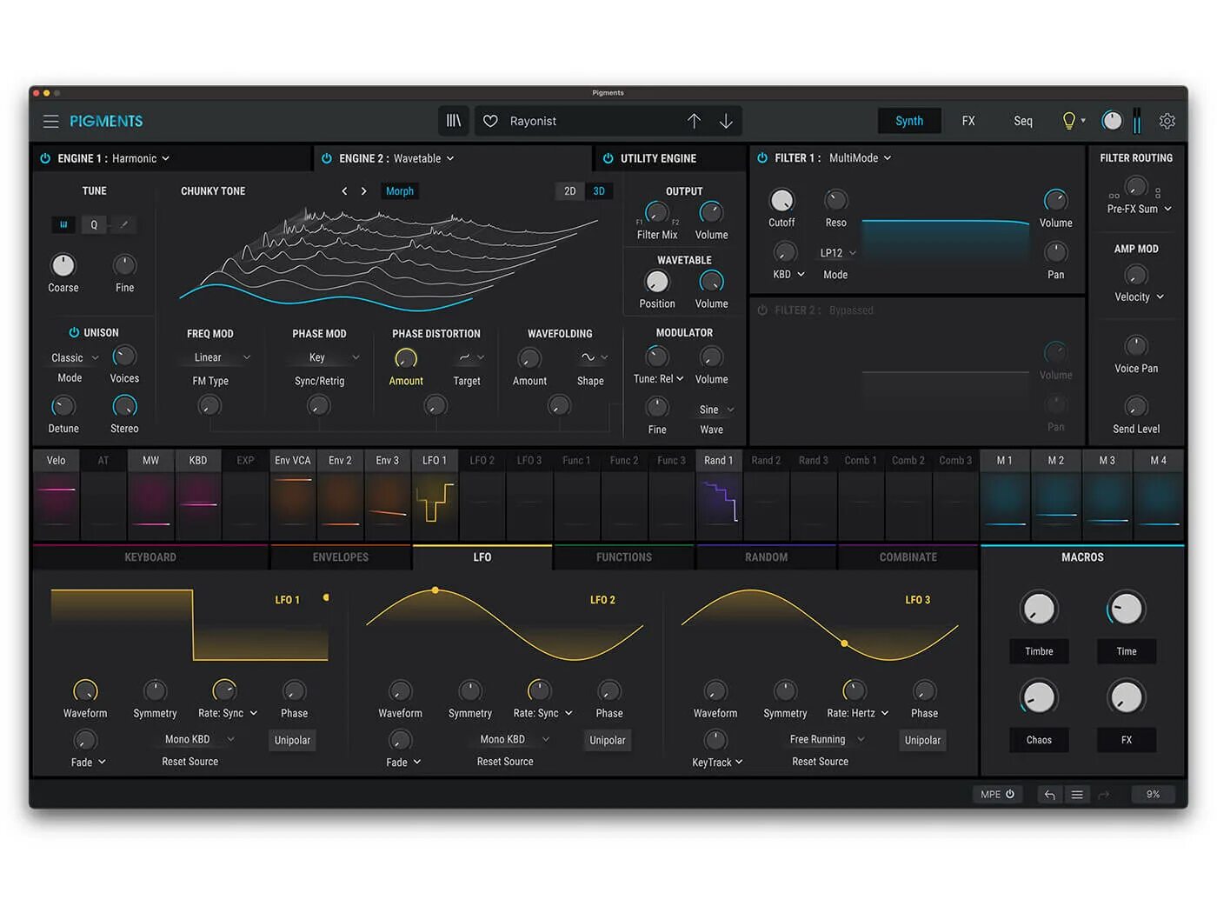Screen dimensions: 1217x913
Task: Select previous wavetable with left arrow
Action: (x=344, y=191)
